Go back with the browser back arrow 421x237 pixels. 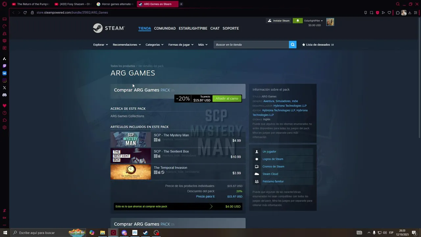(x=13, y=13)
